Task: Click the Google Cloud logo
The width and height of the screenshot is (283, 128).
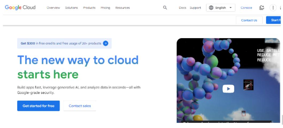Action: (20, 7)
